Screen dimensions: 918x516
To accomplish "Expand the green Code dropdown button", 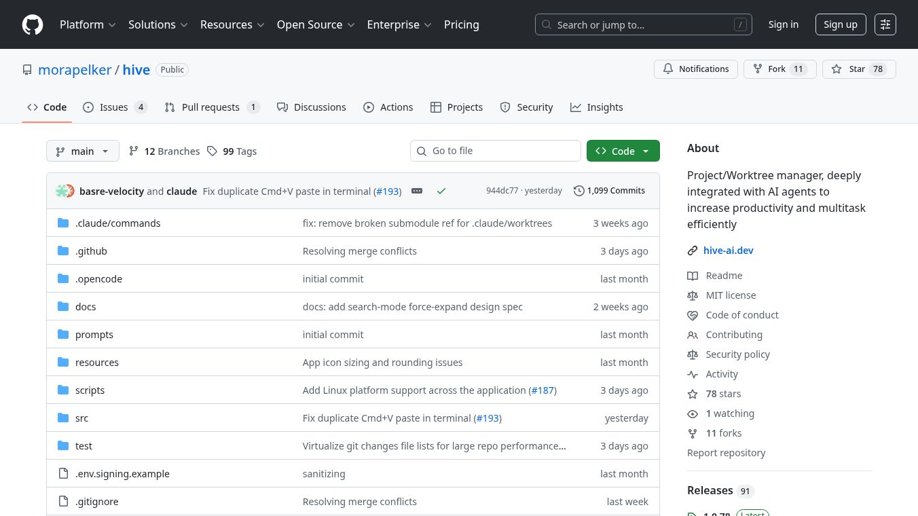I will click(623, 151).
